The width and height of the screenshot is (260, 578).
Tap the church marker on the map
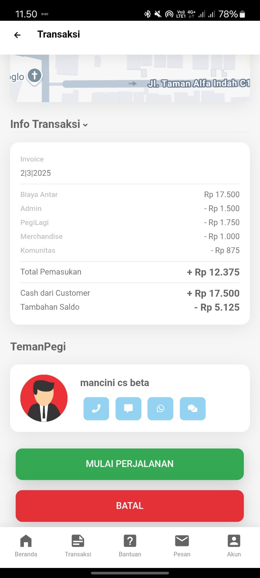[34, 76]
